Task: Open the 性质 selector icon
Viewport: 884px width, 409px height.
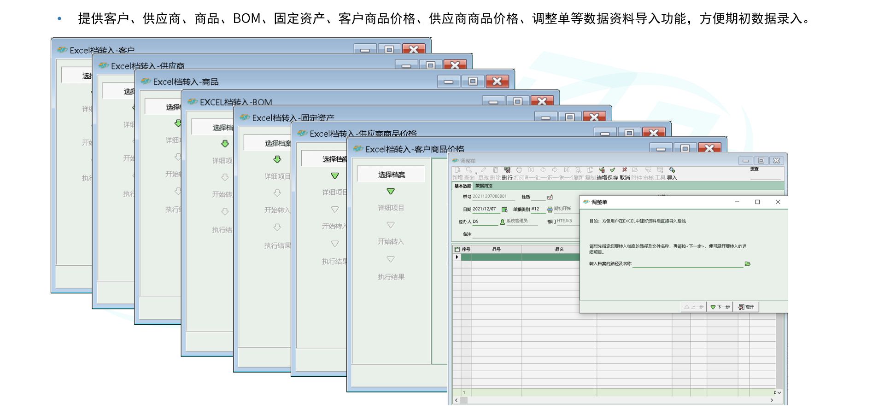Action: coord(550,198)
